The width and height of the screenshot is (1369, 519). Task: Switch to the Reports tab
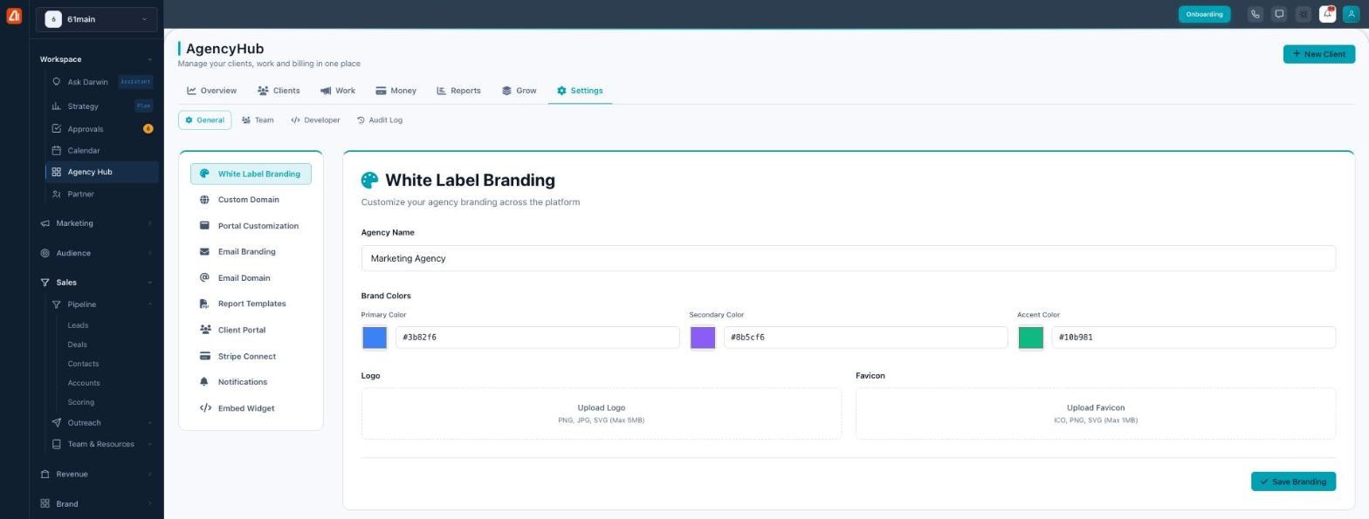[458, 91]
